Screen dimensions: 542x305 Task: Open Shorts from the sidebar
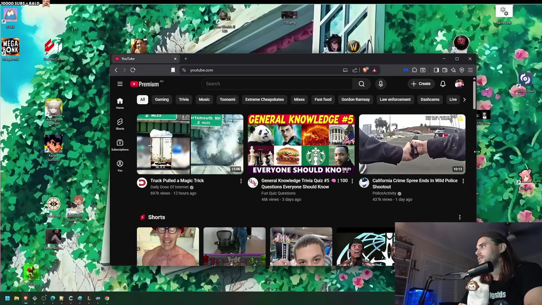coord(120,124)
